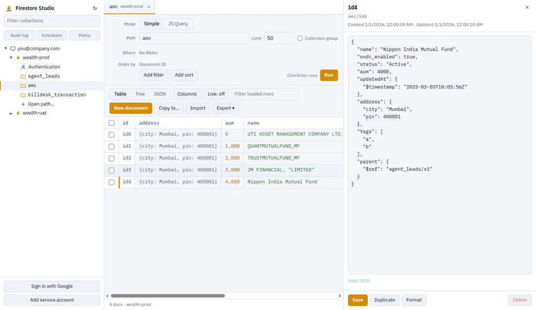Click the Limit field showing 50
Viewport: 536px width, 310px height.
(279, 38)
